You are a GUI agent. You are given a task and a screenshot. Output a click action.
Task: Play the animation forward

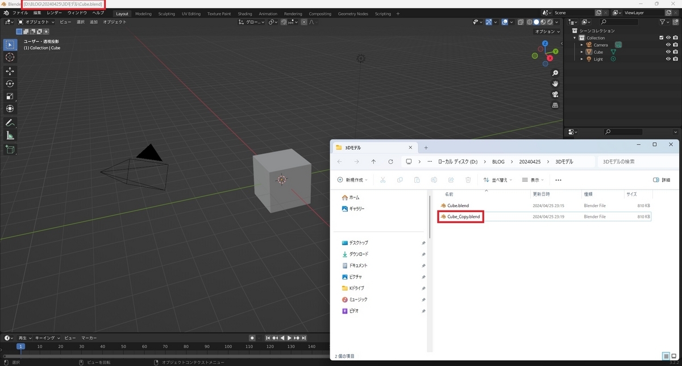[x=289, y=338]
